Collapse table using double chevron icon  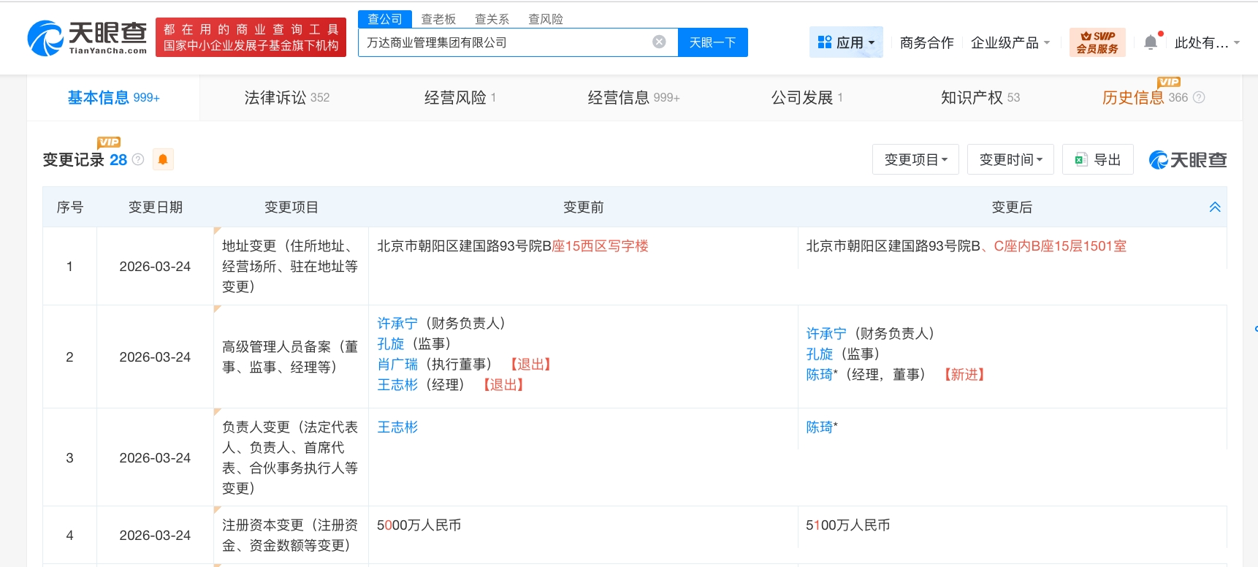(x=1215, y=208)
